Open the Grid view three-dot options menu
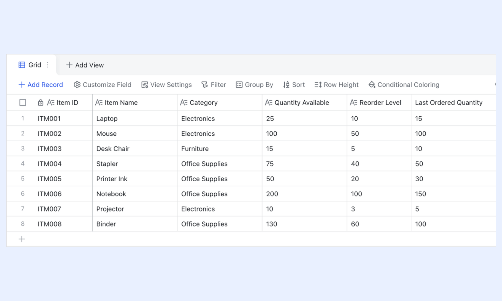 click(47, 65)
